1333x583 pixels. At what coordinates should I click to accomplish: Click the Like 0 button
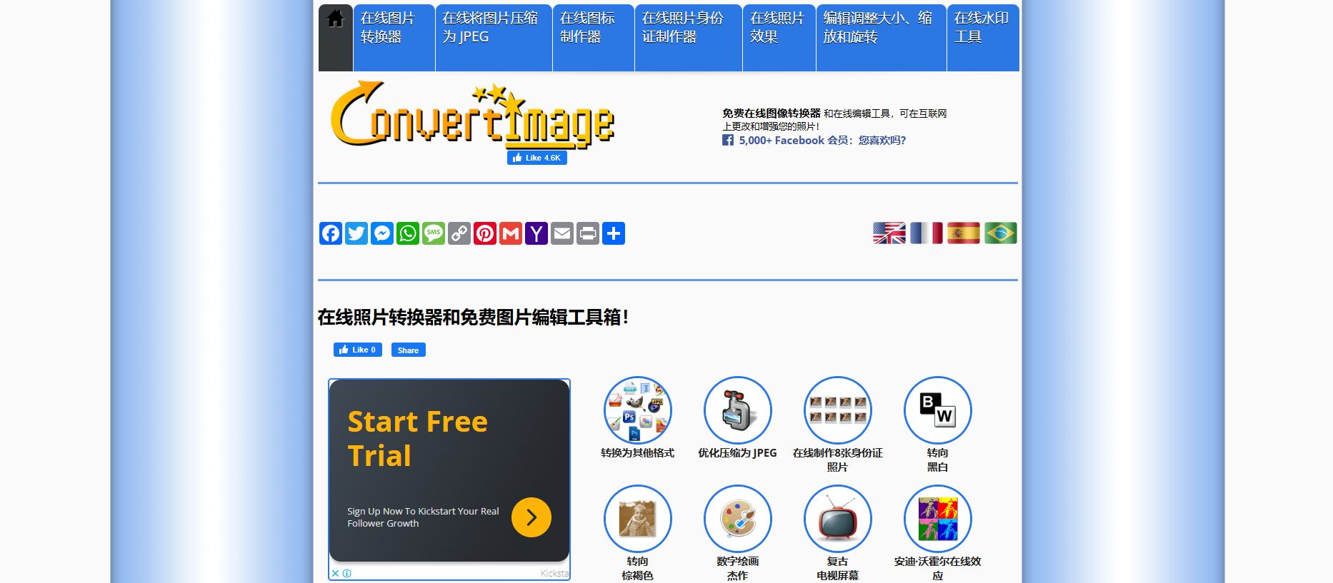point(358,350)
